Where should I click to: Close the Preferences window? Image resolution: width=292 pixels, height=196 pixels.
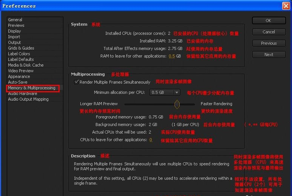[x=286, y=6]
